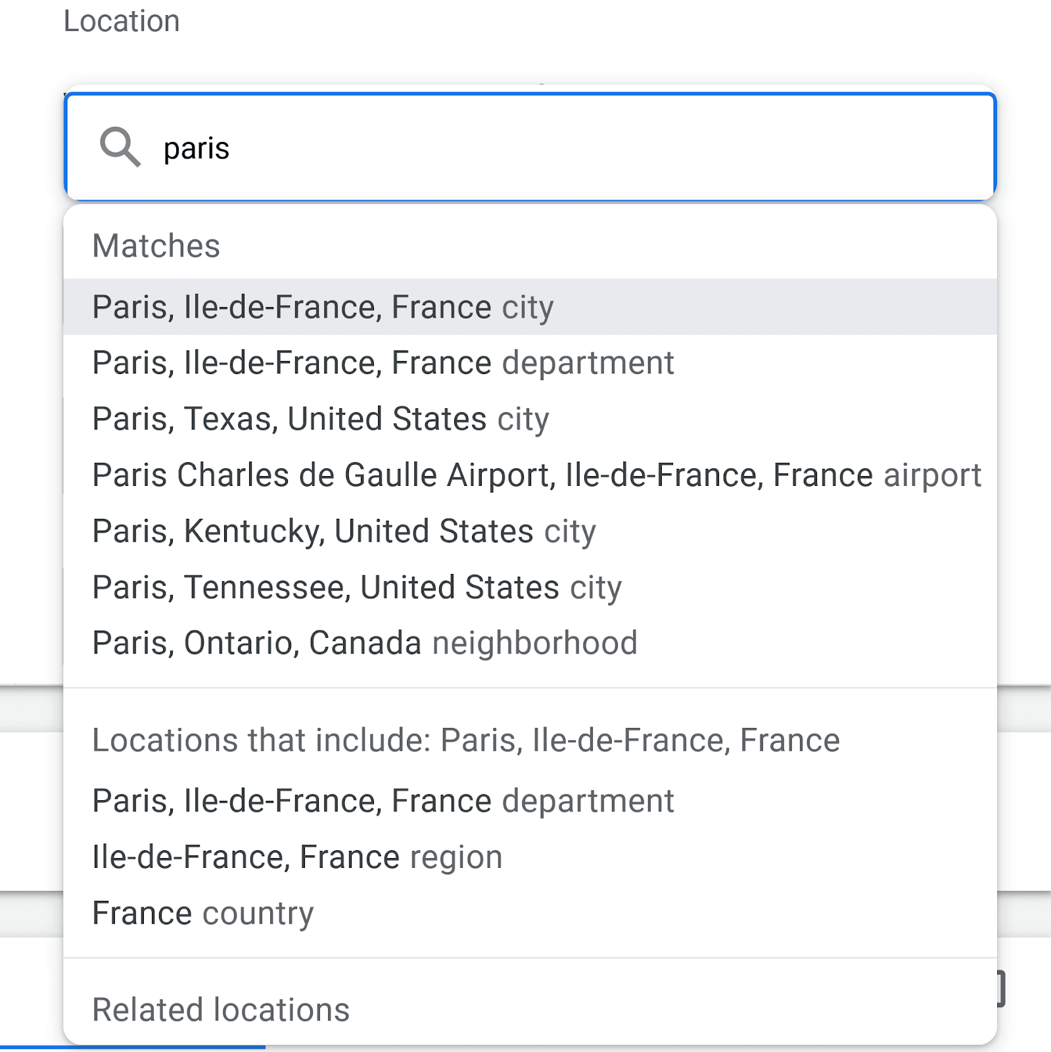Select Paris, Ile-de-France, France department match
The image size is (1051, 1052).
(383, 362)
